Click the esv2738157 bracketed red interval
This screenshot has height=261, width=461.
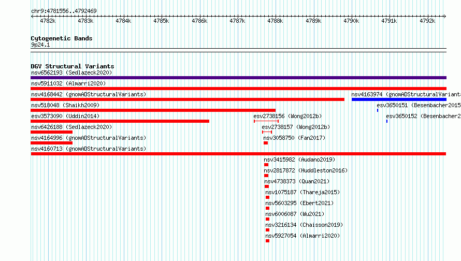coord(267,132)
